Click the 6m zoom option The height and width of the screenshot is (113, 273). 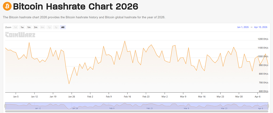click(42, 27)
